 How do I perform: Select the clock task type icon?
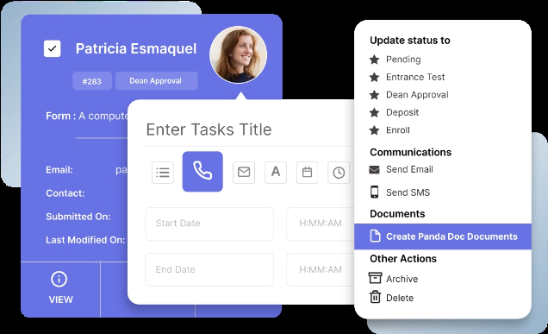pos(339,173)
